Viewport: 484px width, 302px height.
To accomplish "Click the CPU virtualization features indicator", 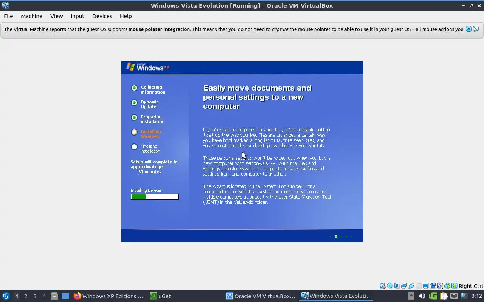I will pyautogui.click(x=440, y=286).
